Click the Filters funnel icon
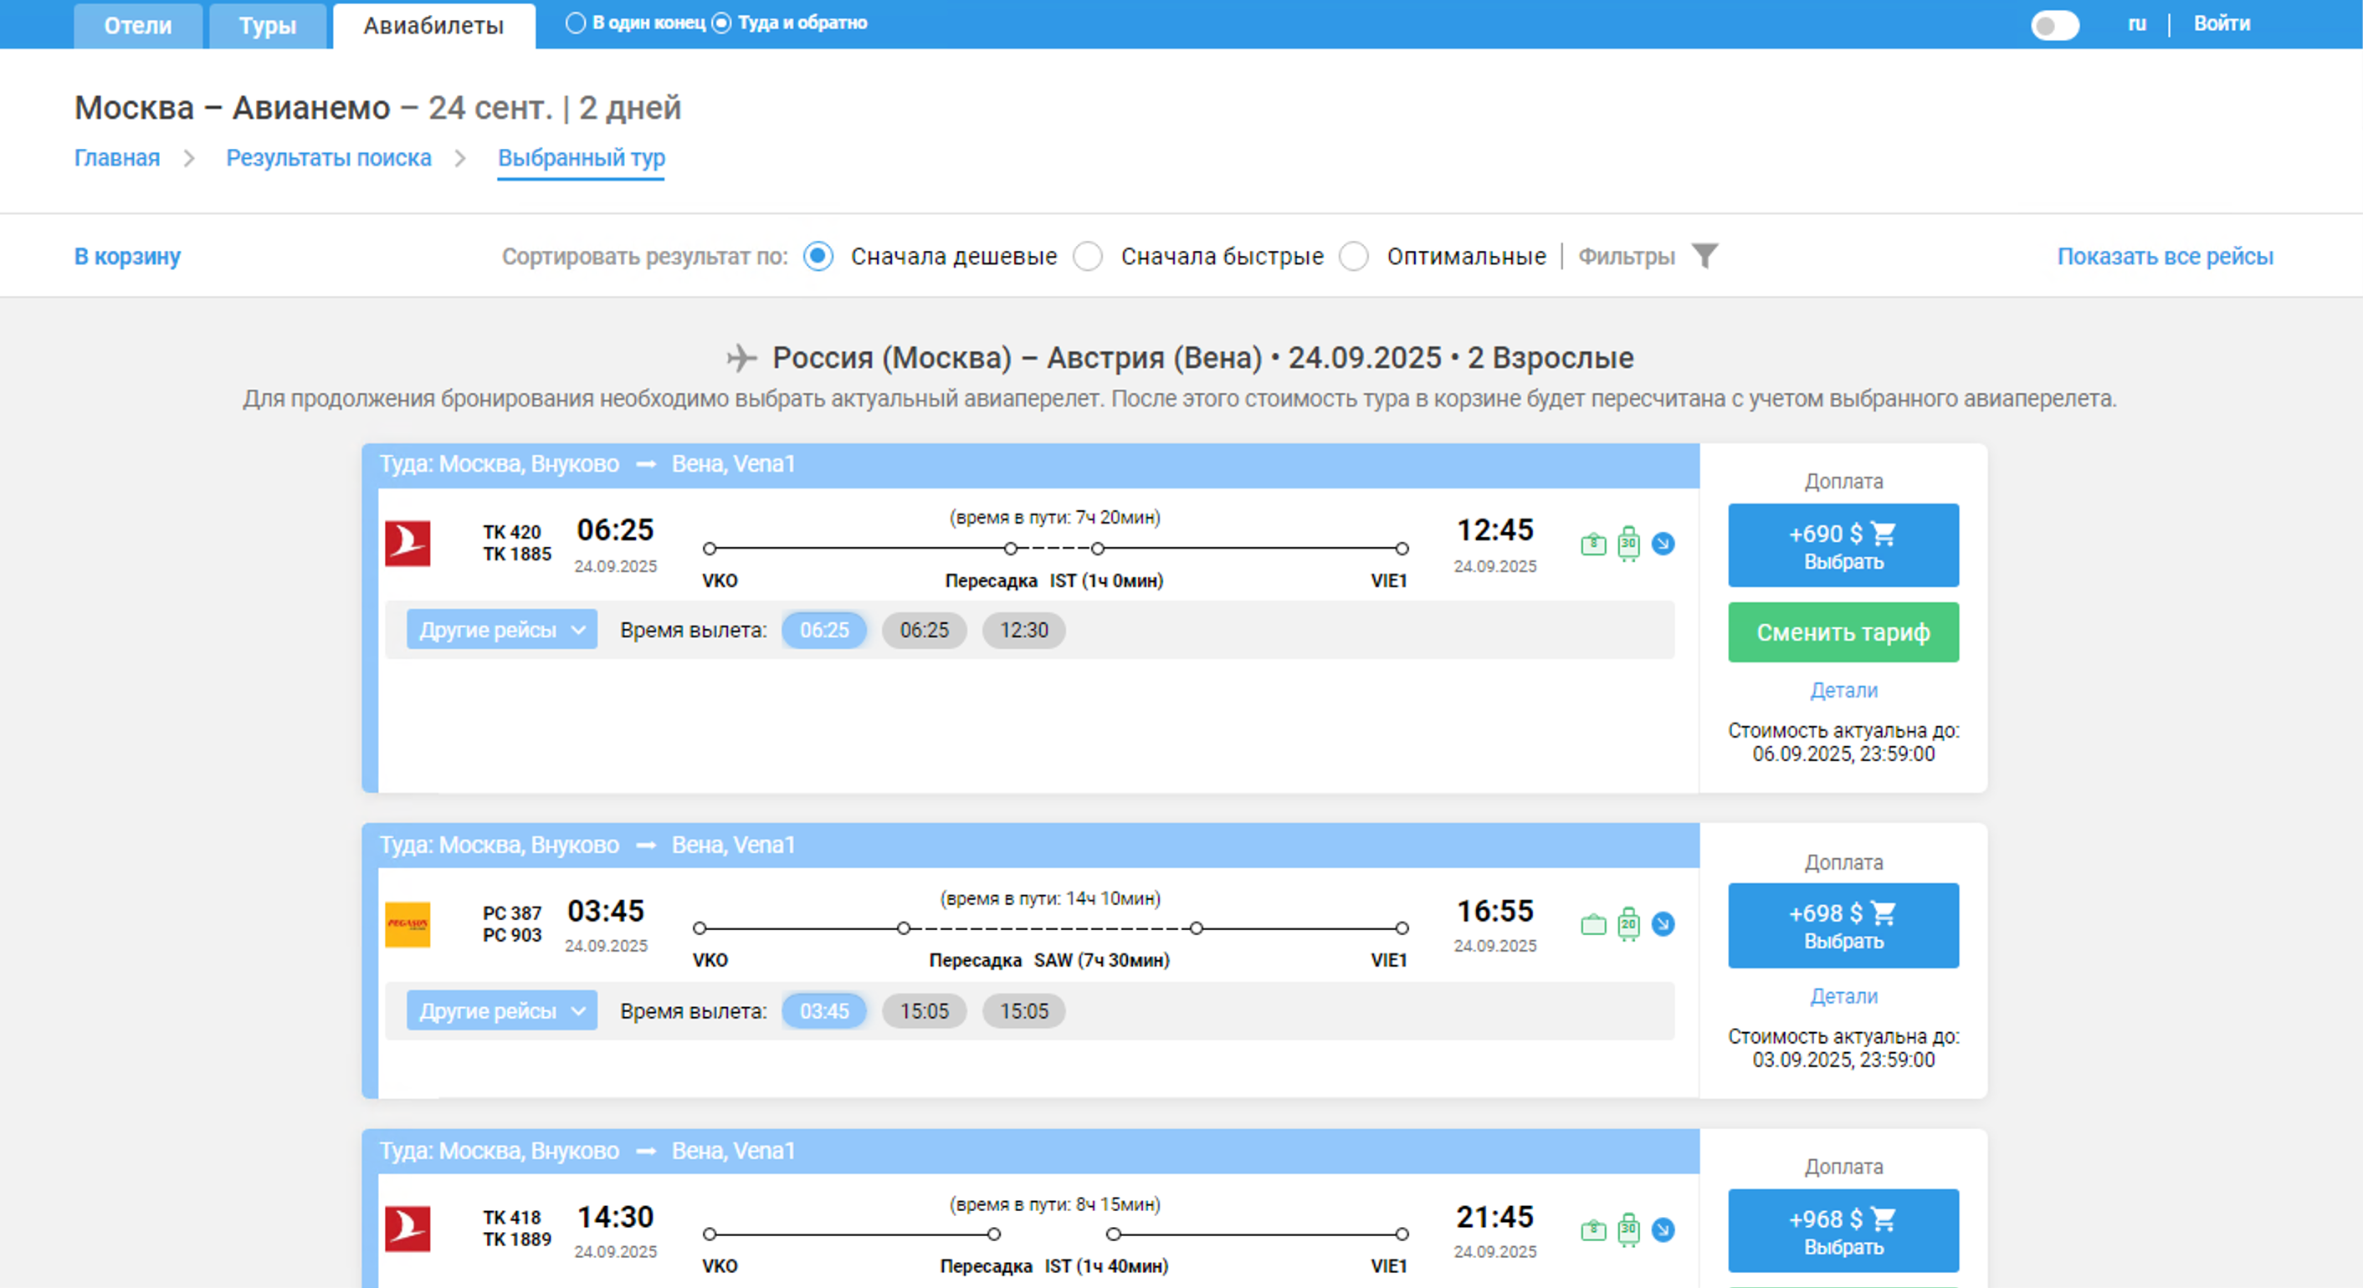 pyautogui.click(x=1704, y=256)
